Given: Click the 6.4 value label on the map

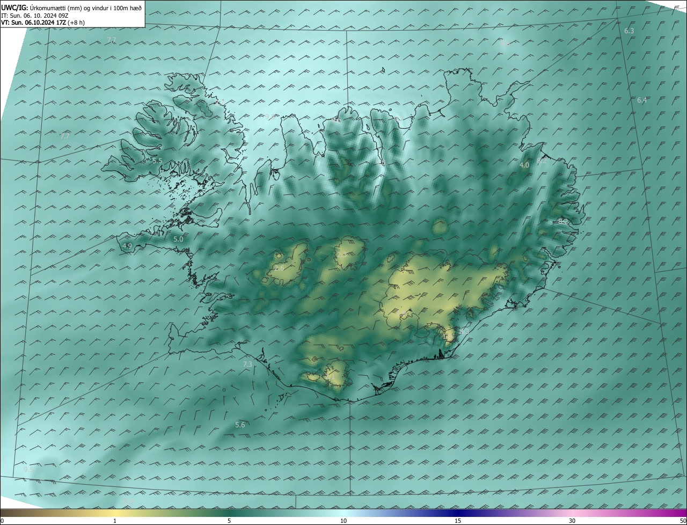Looking at the screenshot, I should (x=642, y=100).
